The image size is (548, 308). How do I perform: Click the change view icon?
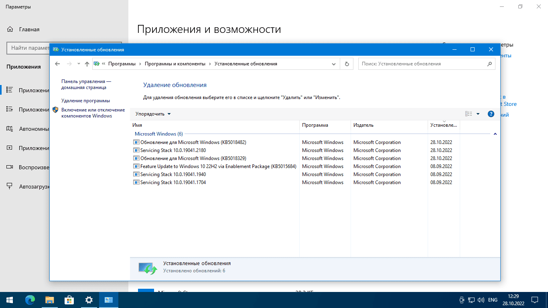469,114
